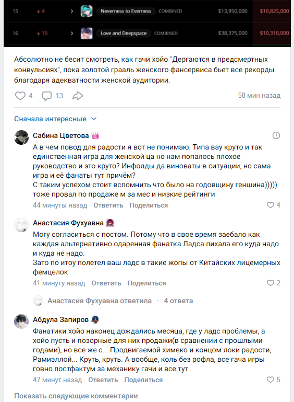Show next comments link
Viewport: 294px width, 402px height.
tap(76, 396)
